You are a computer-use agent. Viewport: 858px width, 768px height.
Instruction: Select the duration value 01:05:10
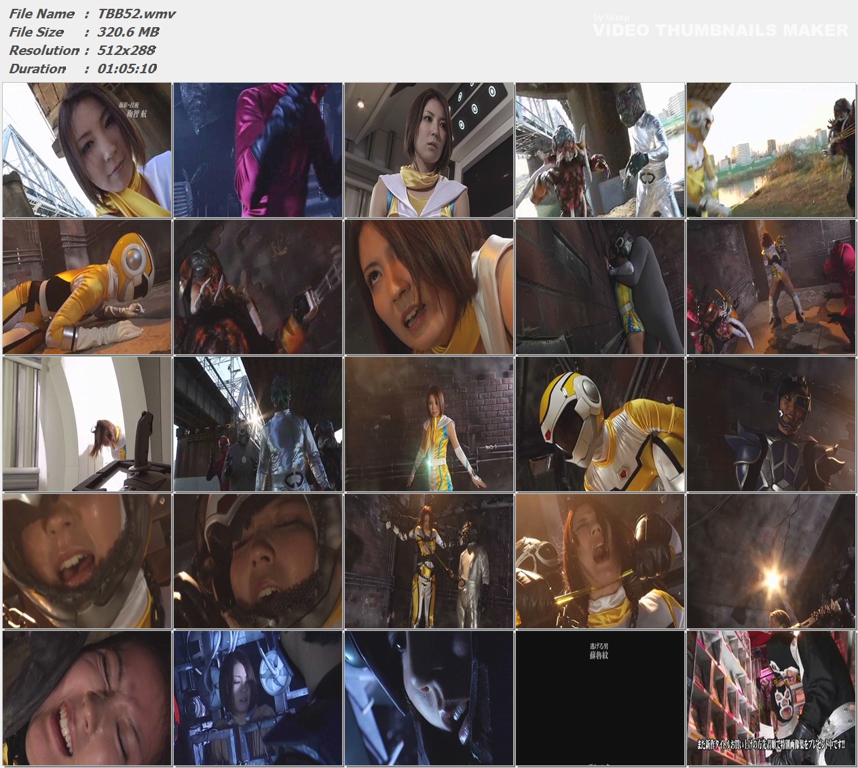click(127, 69)
